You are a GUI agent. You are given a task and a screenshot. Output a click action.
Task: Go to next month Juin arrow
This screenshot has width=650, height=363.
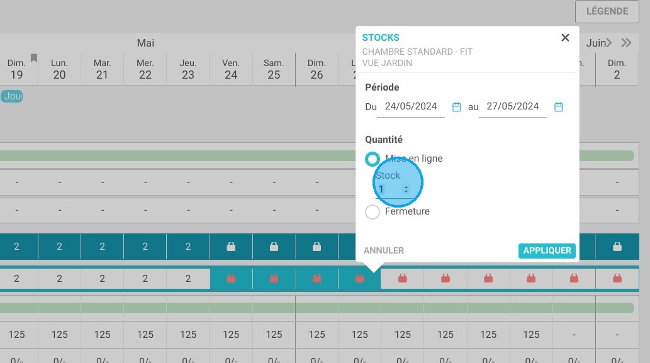(x=608, y=43)
